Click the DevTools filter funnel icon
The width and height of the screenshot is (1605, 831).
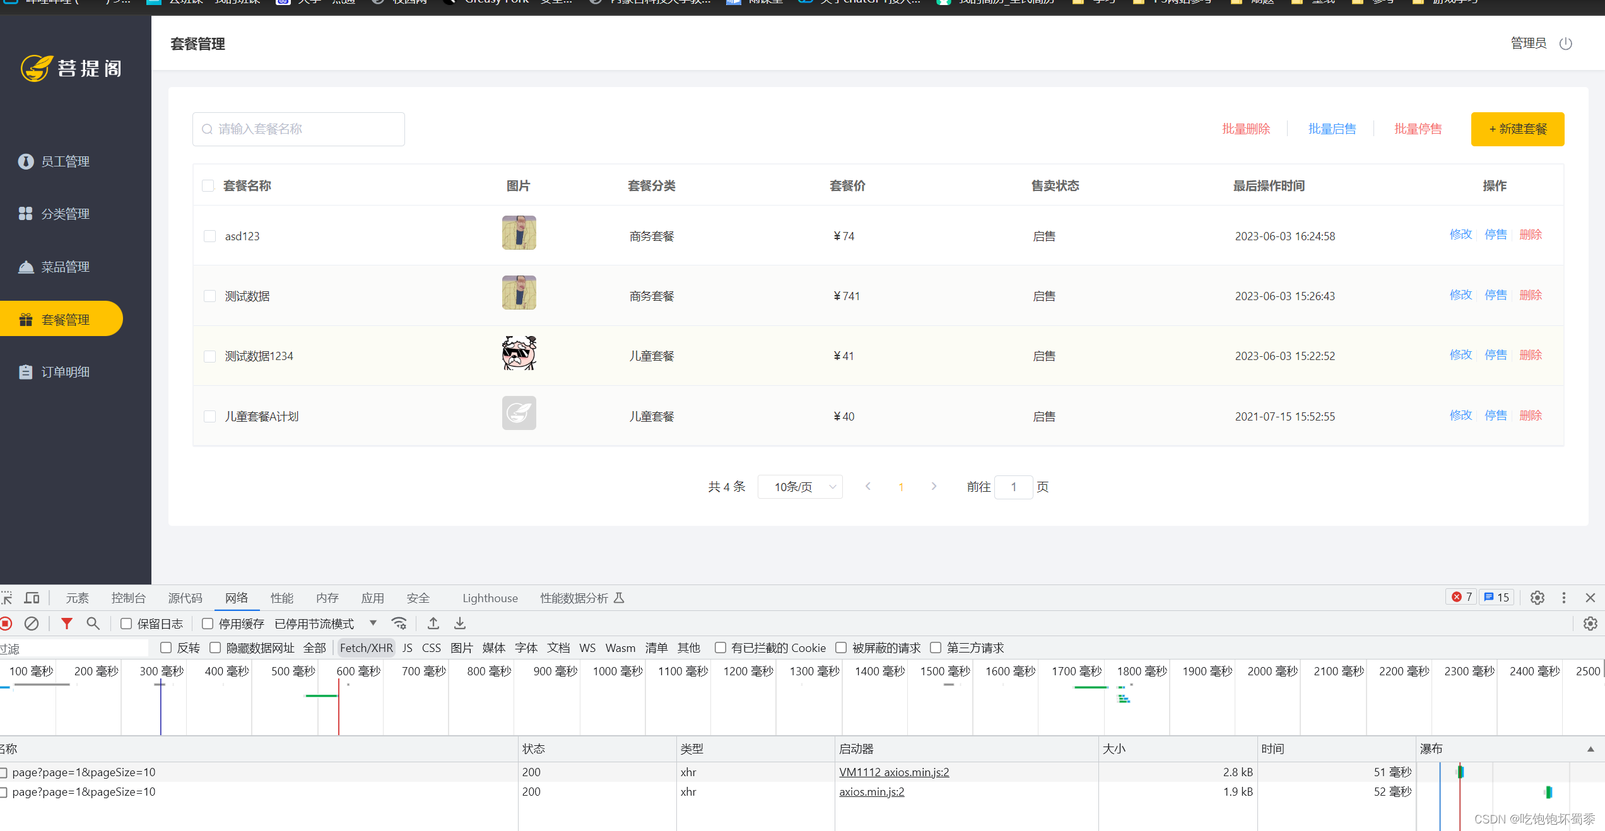point(66,624)
